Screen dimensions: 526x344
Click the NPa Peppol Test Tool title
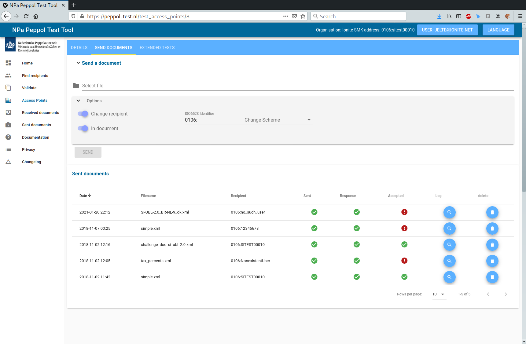(42, 30)
